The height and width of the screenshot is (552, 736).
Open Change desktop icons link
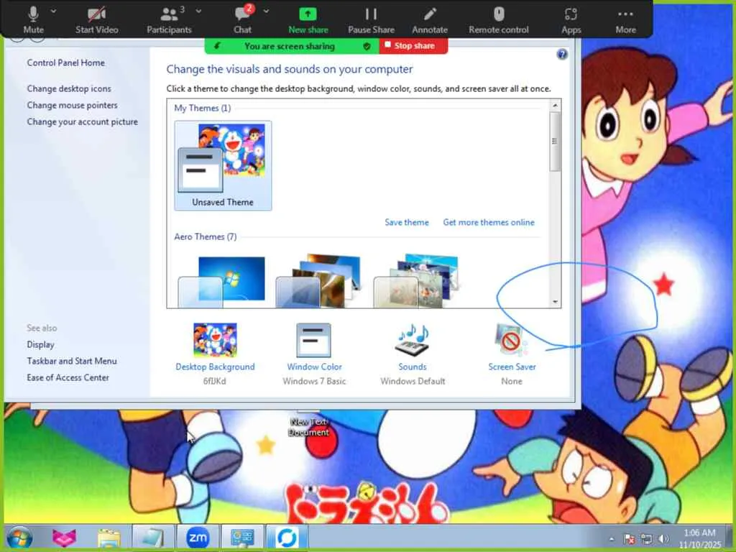[x=69, y=88]
